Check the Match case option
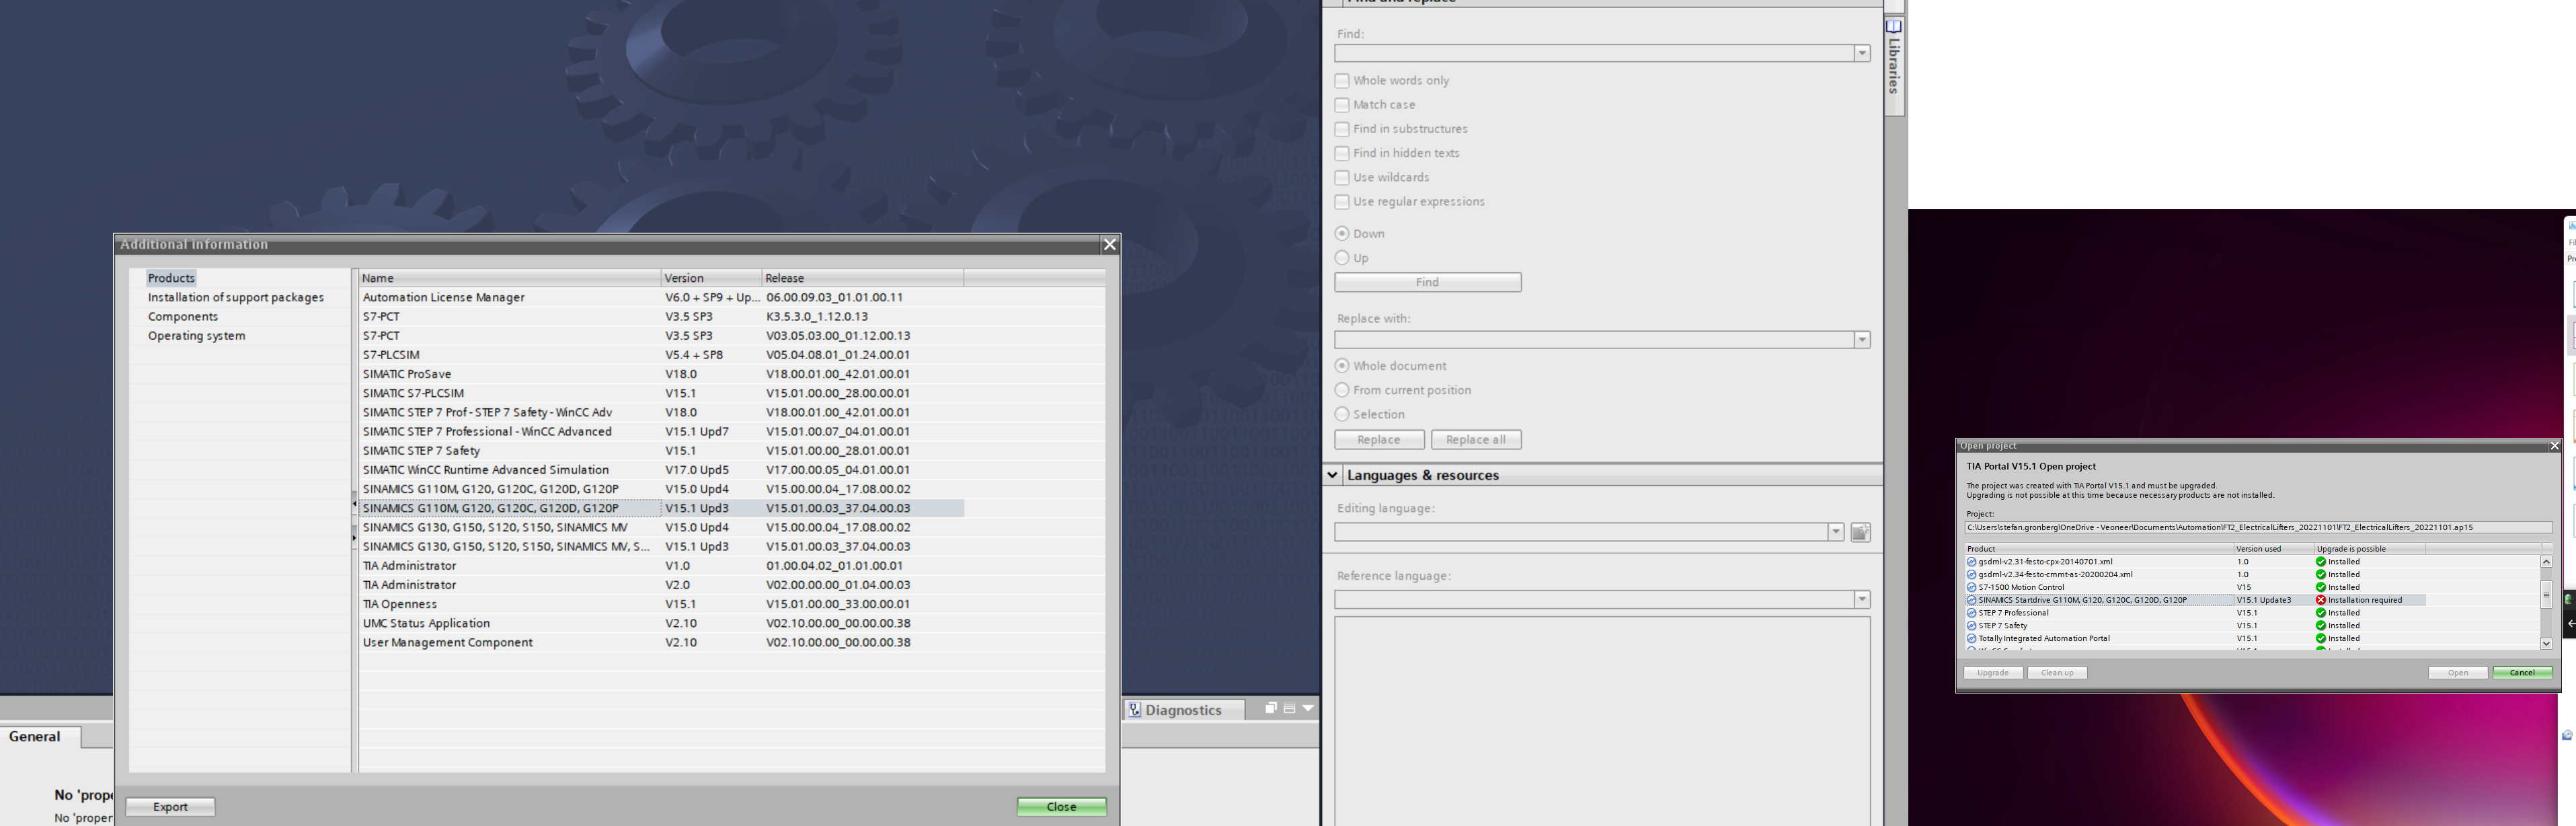The width and height of the screenshot is (2576, 826). pyautogui.click(x=1342, y=105)
